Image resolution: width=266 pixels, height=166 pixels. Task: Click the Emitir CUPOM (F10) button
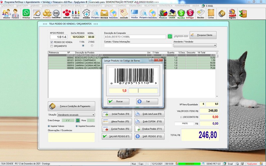[149, 122]
